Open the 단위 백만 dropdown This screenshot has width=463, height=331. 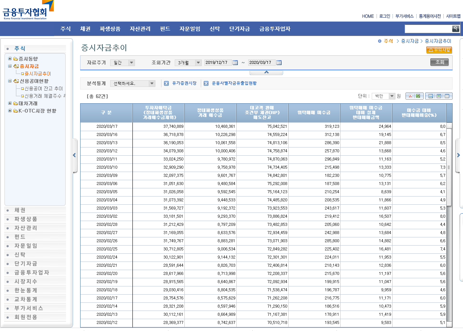384,96
